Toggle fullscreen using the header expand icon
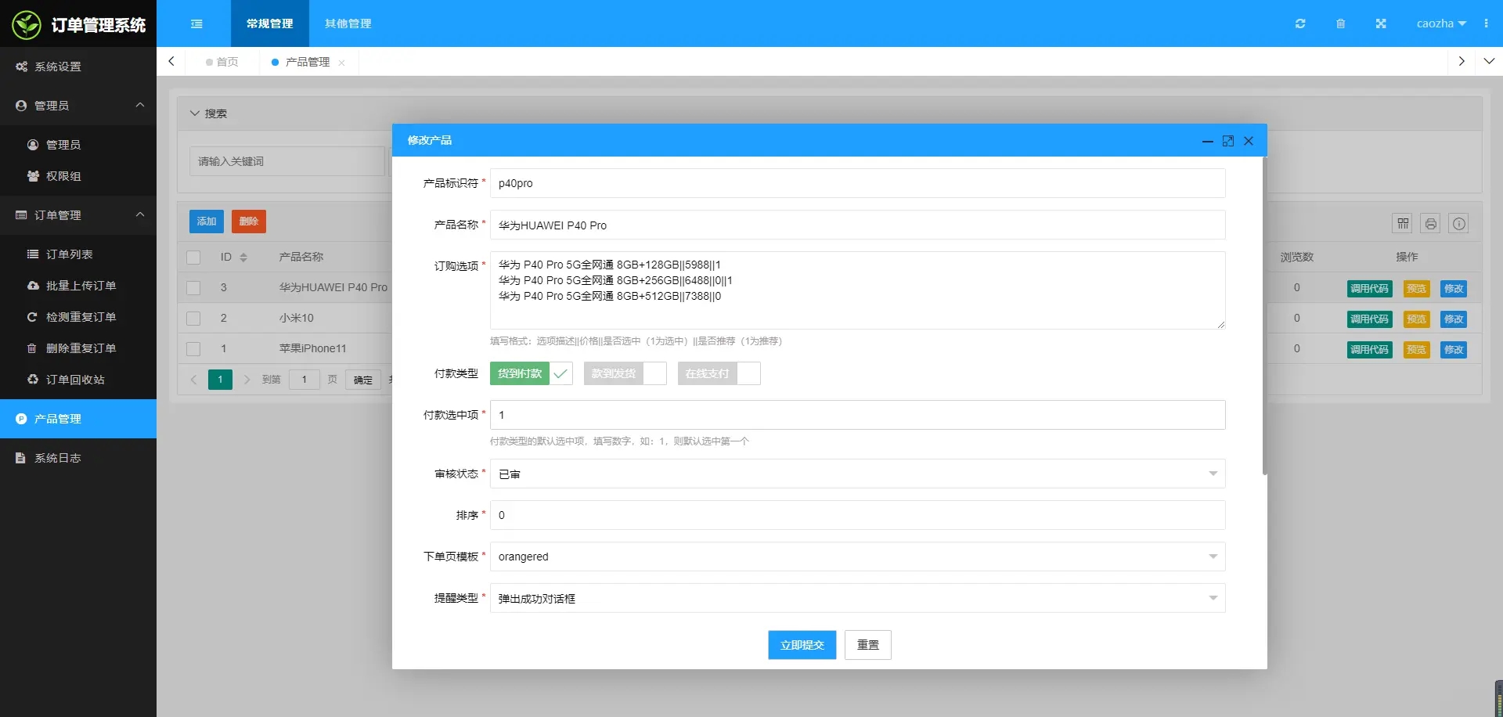Screen dimensions: 1503x717 click(1381, 23)
